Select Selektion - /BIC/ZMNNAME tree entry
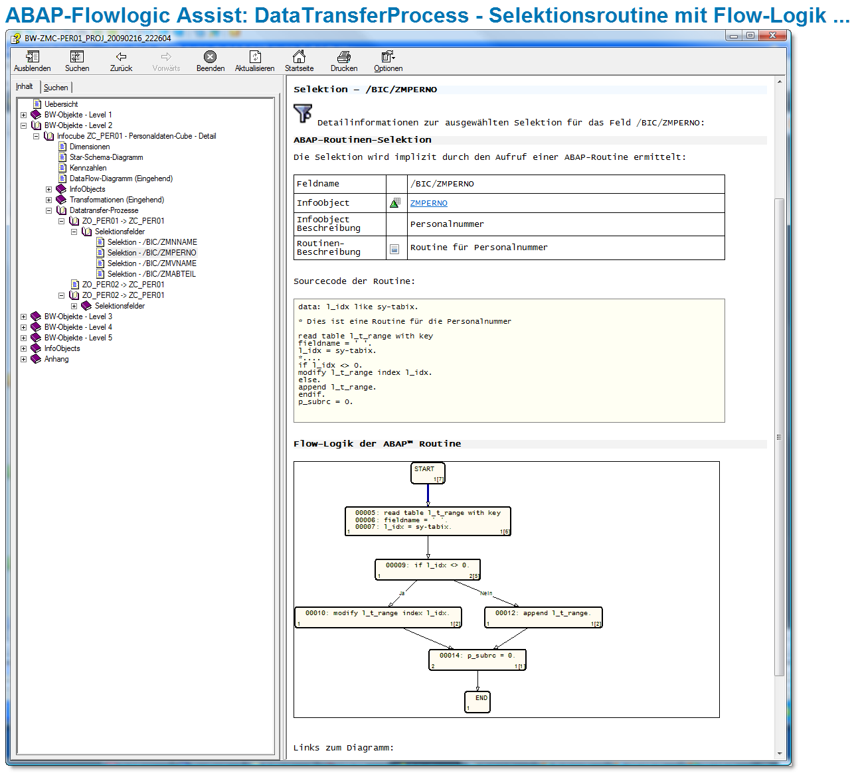This screenshot has height=783, width=856. 152,242
